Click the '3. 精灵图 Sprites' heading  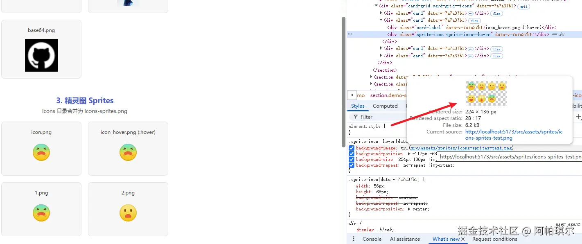85,101
